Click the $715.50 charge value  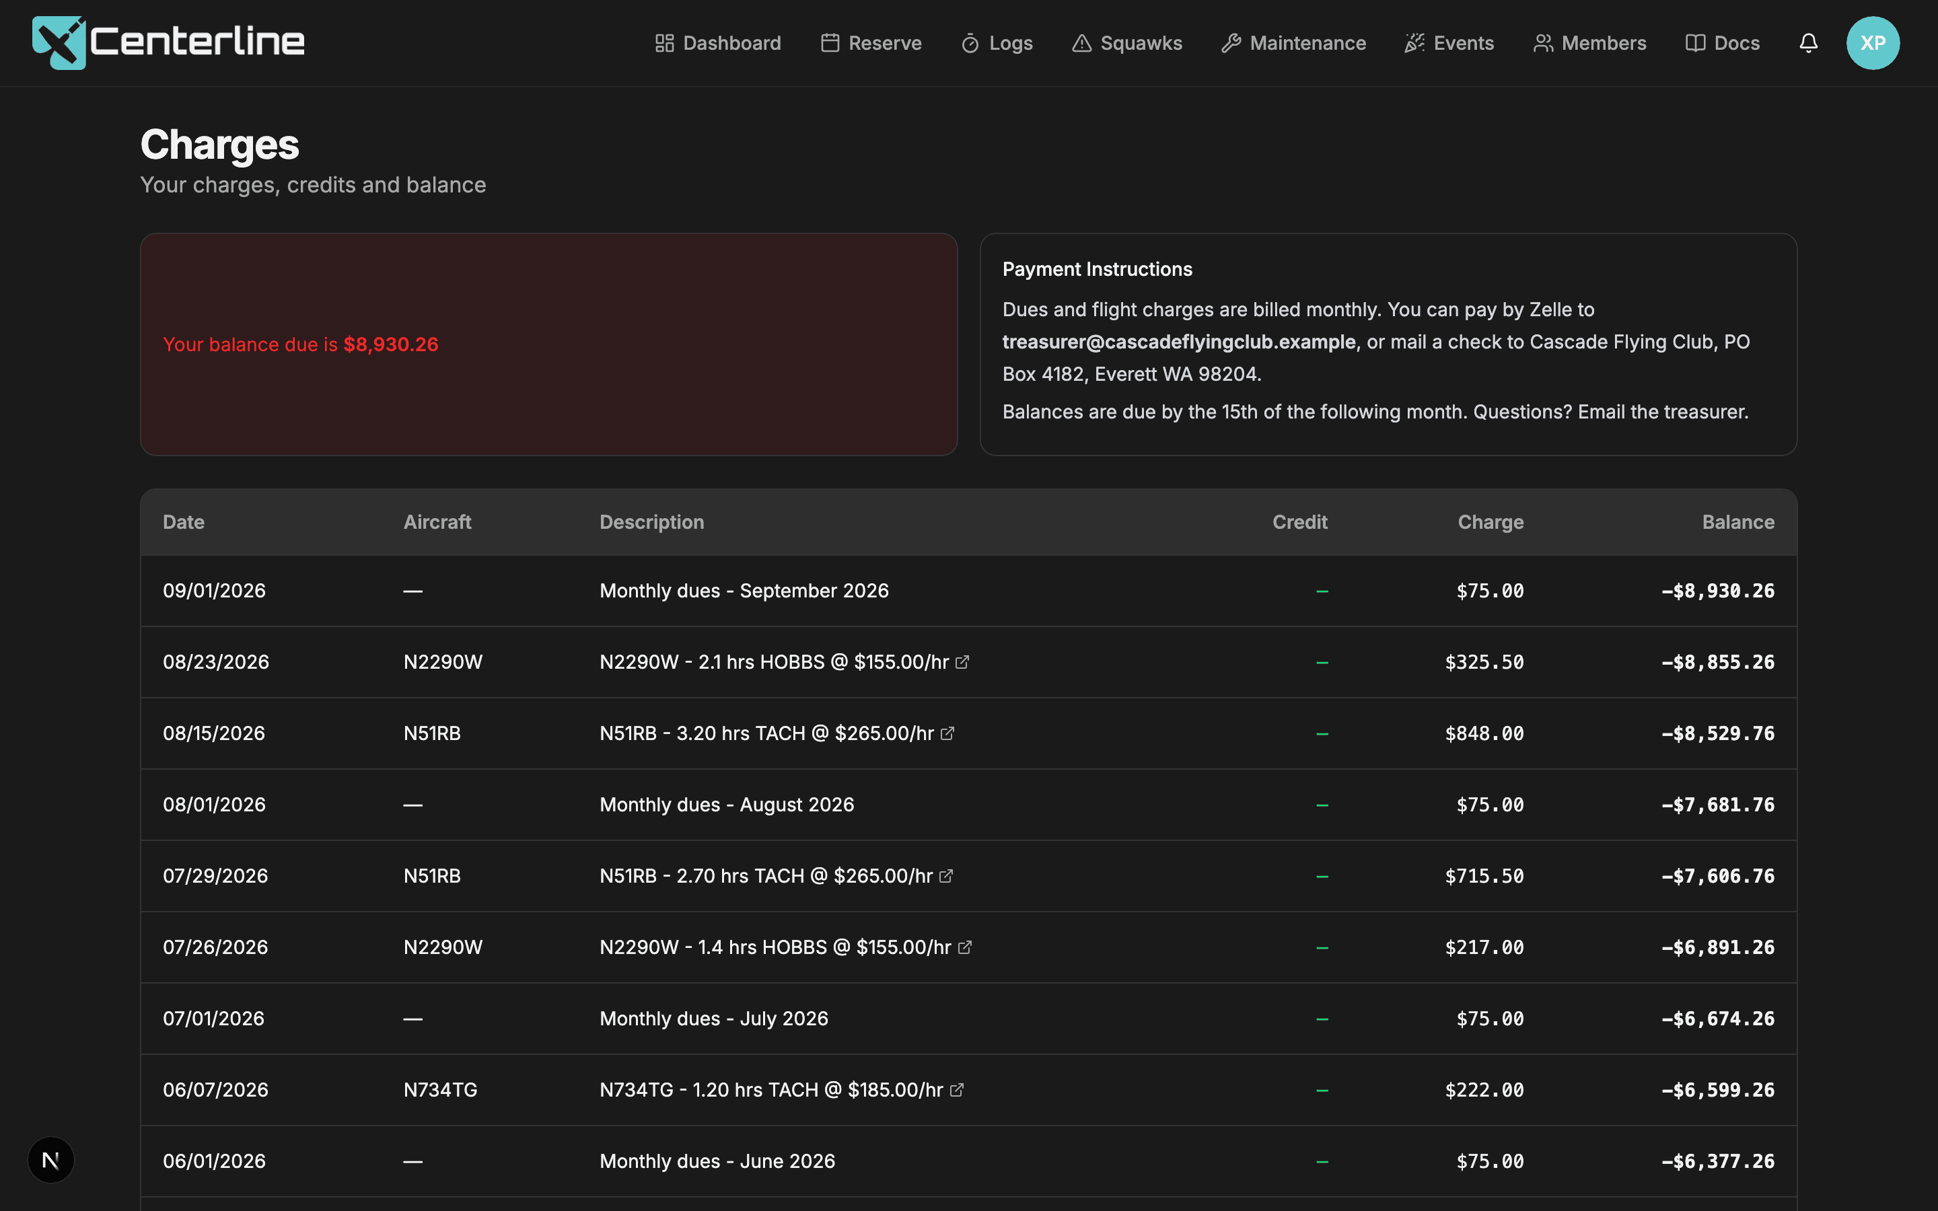(x=1484, y=876)
